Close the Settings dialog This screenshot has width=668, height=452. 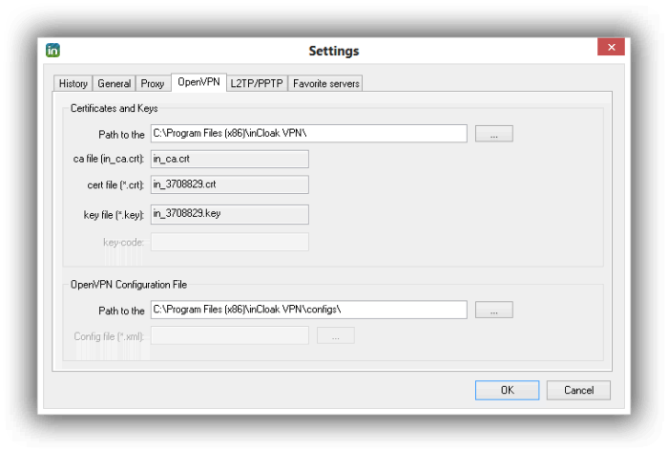pos(611,47)
